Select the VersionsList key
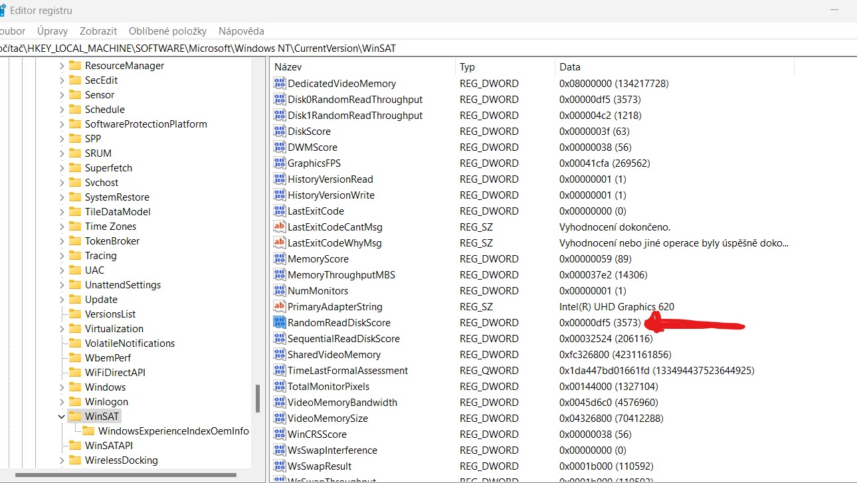This screenshot has width=857, height=483. [x=110, y=314]
